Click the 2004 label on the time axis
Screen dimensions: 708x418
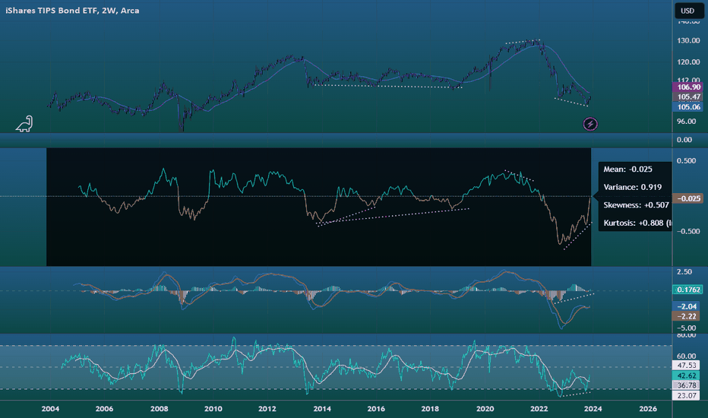[x=50, y=409]
